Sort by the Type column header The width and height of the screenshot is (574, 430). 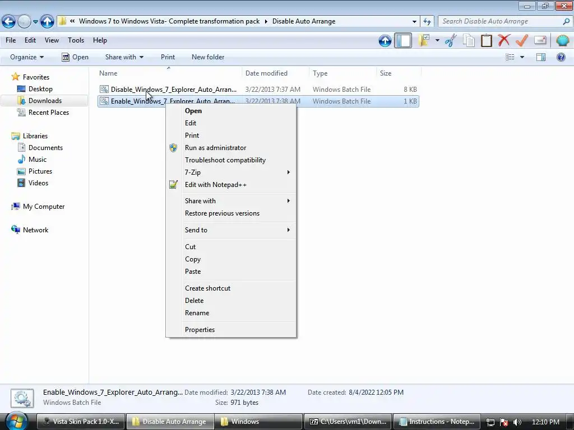click(x=343, y=73)
